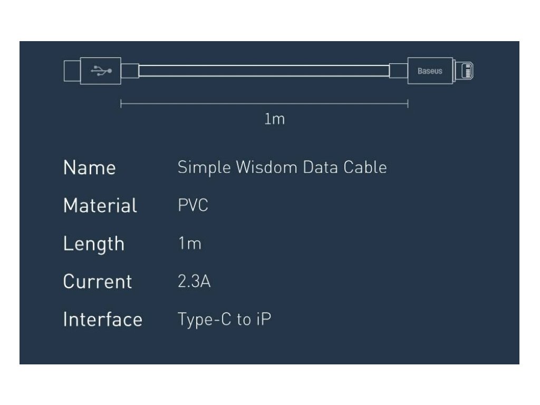The height and width of the screenshot is (405, 540).
Task: Click the Current label
Action: click(x=98, y=282)
